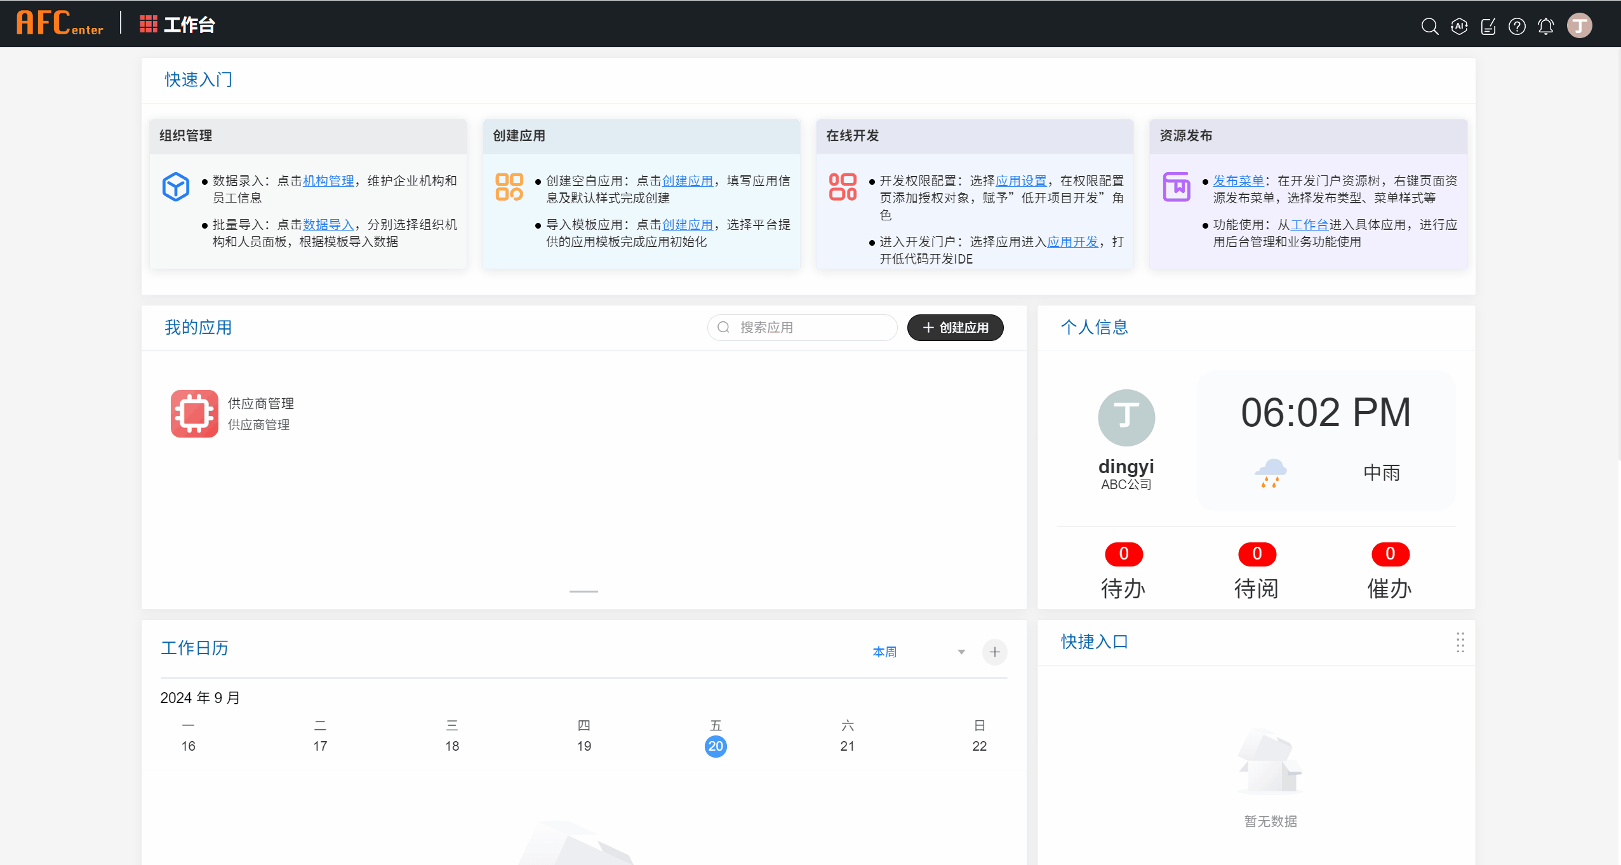Image resolution: width=1621 pixels, height=865 pixels.
Task: Expand the 本周 calendar range dropdown
Action: click(x=961, y=652)
